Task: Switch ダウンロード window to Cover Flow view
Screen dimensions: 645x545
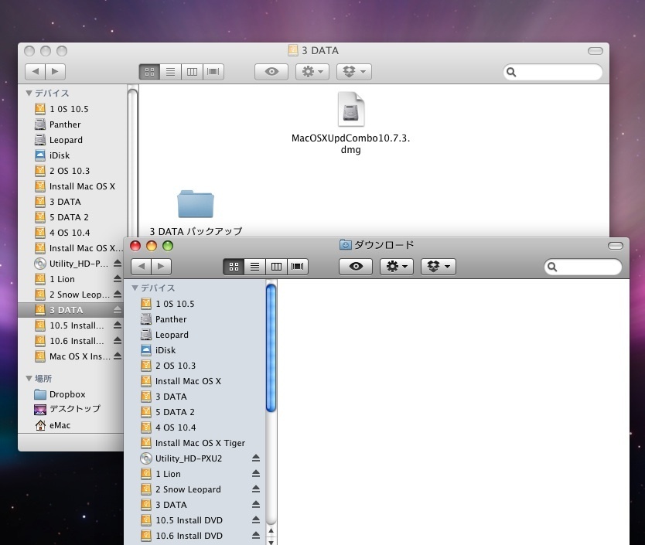Action: tap(298, 267)
